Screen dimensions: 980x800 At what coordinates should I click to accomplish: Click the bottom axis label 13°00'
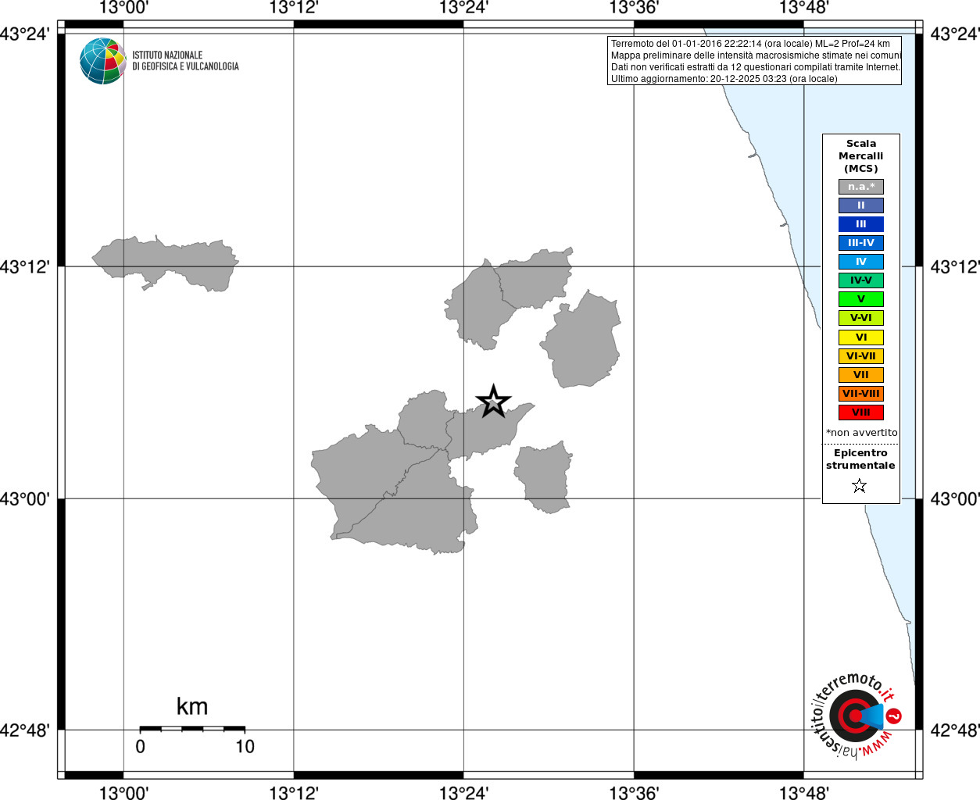click(123, 792)
